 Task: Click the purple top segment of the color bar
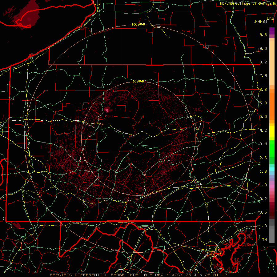click(x=272, y=31)
